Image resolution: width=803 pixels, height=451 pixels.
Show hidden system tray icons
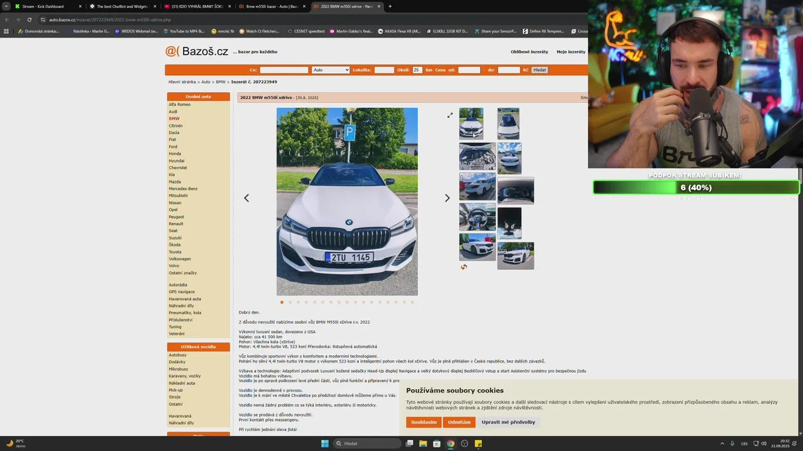722,443
